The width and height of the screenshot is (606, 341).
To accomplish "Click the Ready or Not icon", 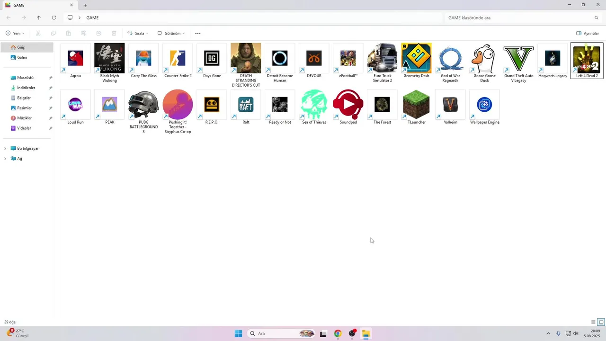I will tap(280, 105).
